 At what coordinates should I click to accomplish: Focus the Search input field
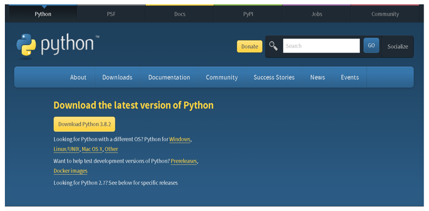(321, 46)
